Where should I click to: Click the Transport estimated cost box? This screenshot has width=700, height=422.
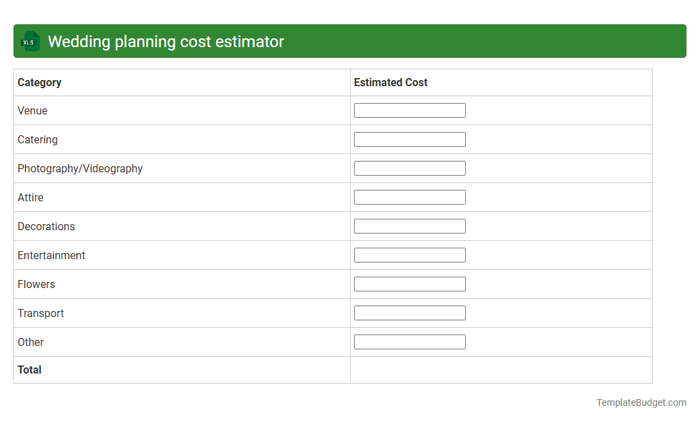[x=409, y=312]
